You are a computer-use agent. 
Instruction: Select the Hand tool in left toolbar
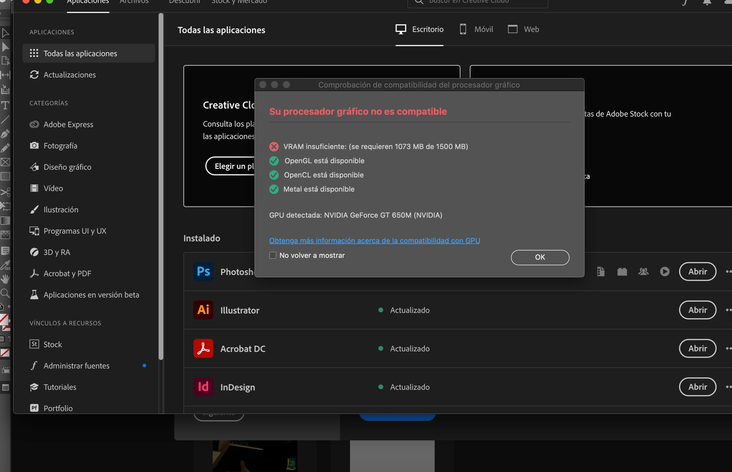click(5, 279)
